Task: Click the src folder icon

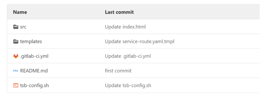Action: pos(16,27)
